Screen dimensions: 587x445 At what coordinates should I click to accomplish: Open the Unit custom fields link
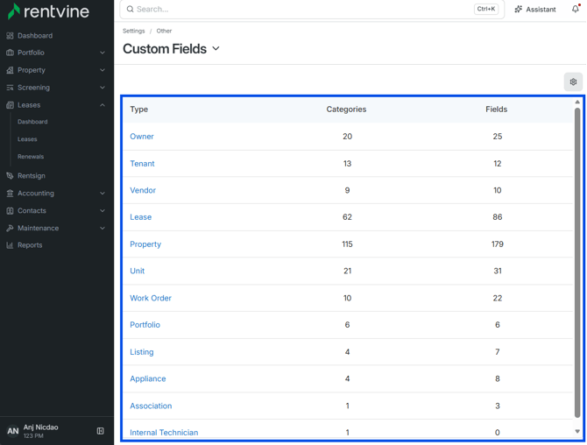point(138,271)
